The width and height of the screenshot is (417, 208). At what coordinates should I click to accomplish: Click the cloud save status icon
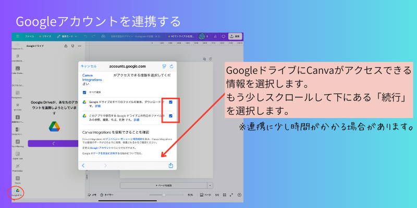(x=103, y=36)
